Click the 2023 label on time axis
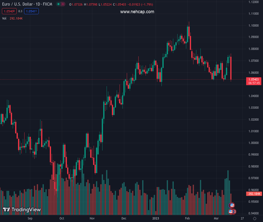The image size is (263, 222). click(x=156, y=219)
